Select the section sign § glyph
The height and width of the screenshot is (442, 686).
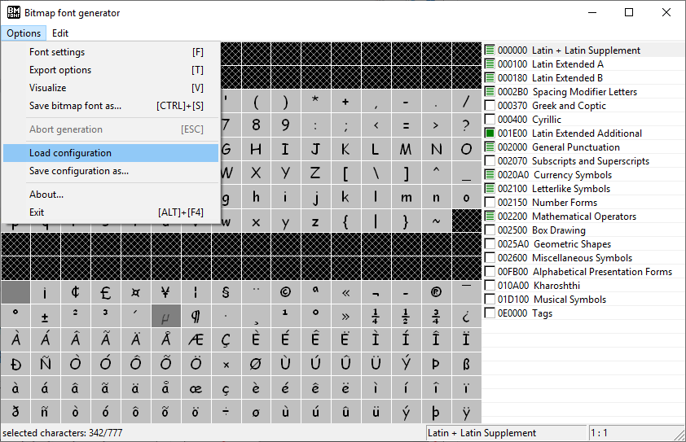click(226, 292)
